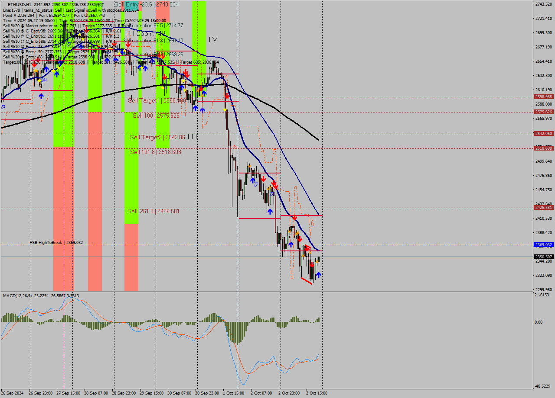555x398 pixels.
Task: Click the 28 Sep 23:00 time label
Action: click(x=123, y=393)
